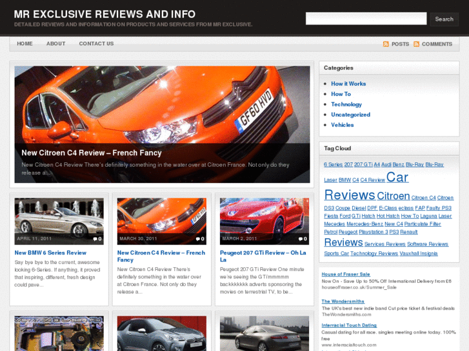Click the Software Reviews tag
Screen dimensions: 469x351
[x=428, y=244]
